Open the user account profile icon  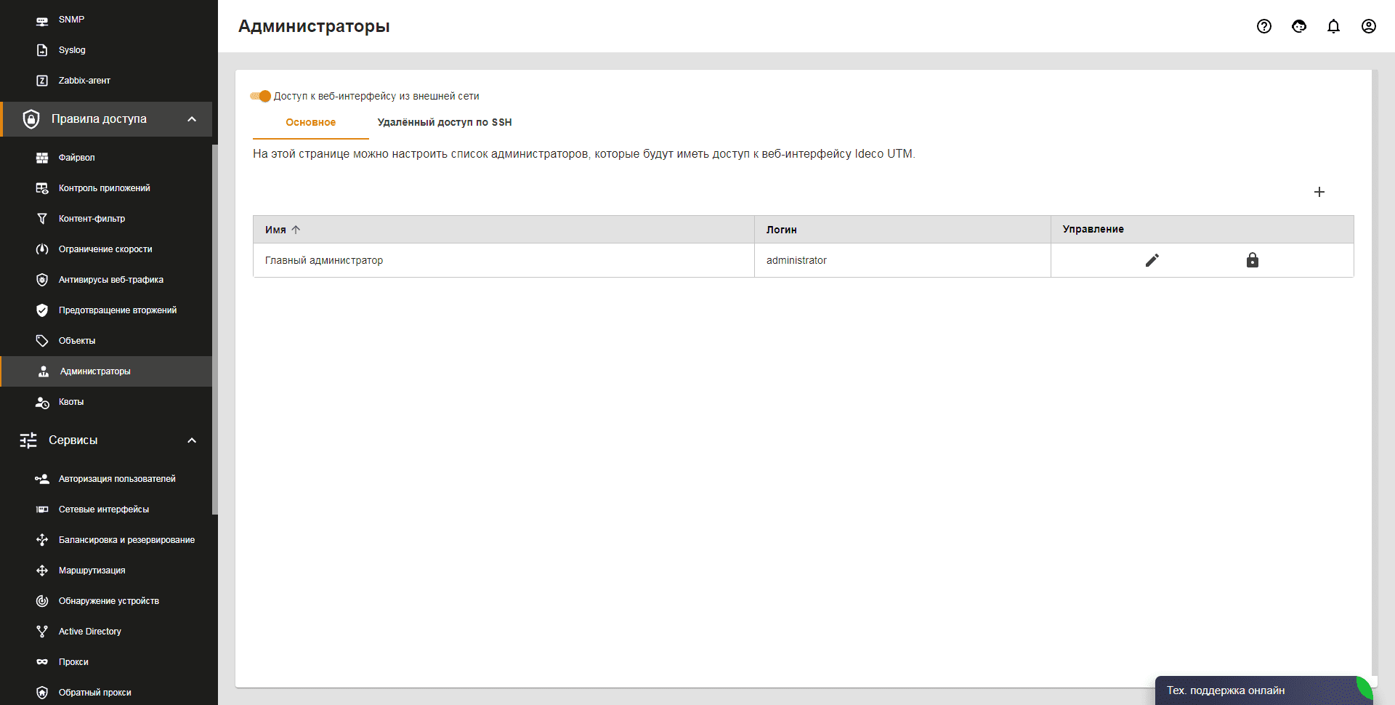point(1369,26)
